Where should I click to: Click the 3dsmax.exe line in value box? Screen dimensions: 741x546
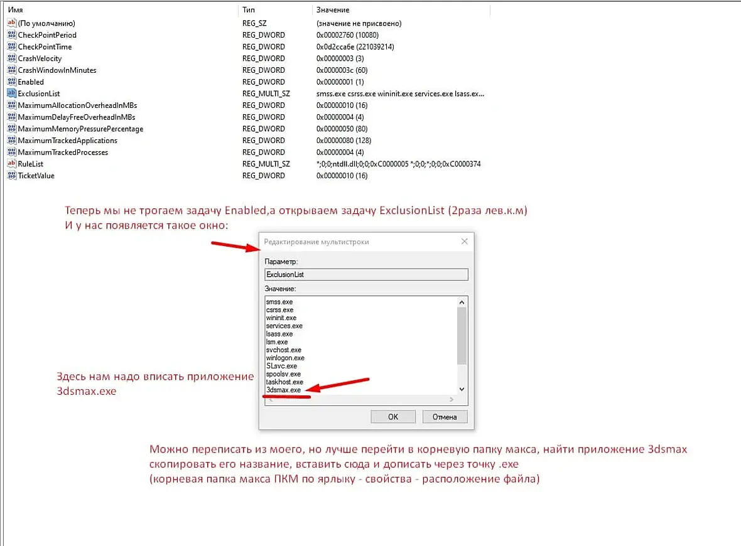(284, 390)
